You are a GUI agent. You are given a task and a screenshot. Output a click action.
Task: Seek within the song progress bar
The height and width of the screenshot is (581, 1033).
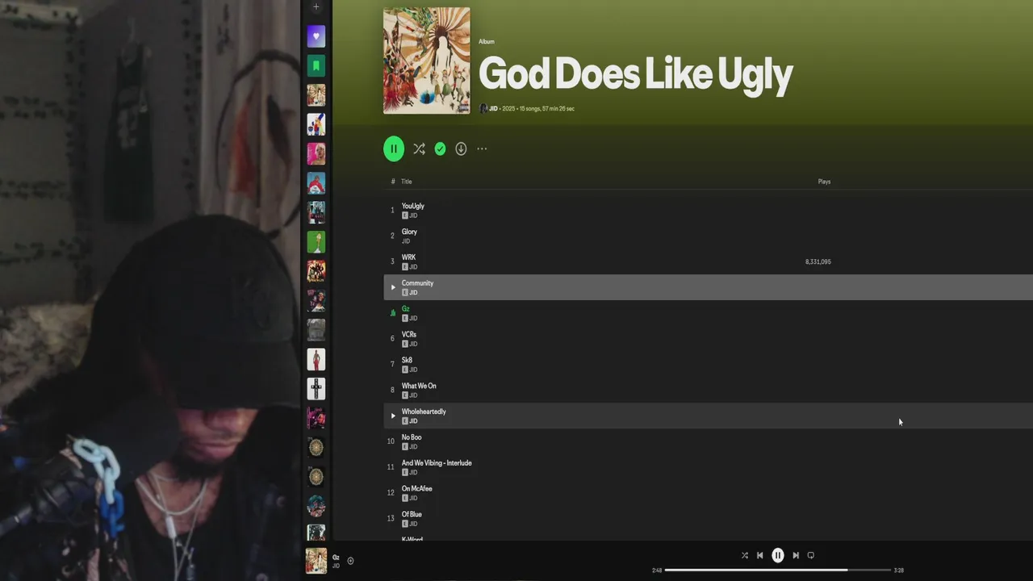[778, 570]
